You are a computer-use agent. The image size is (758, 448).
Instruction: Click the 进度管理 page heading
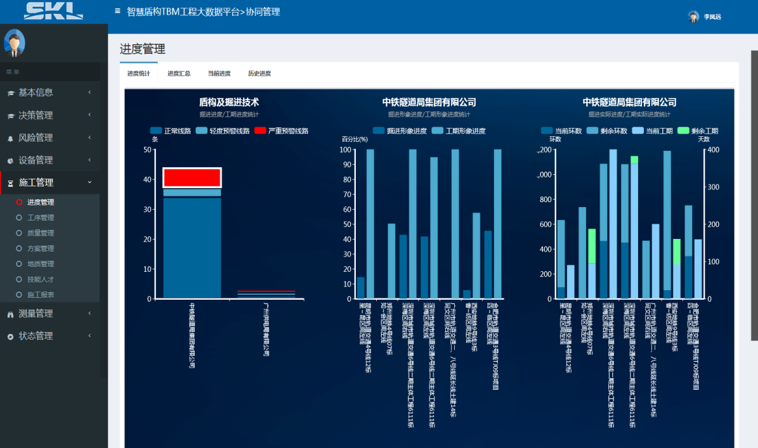(x=143, y=49)
